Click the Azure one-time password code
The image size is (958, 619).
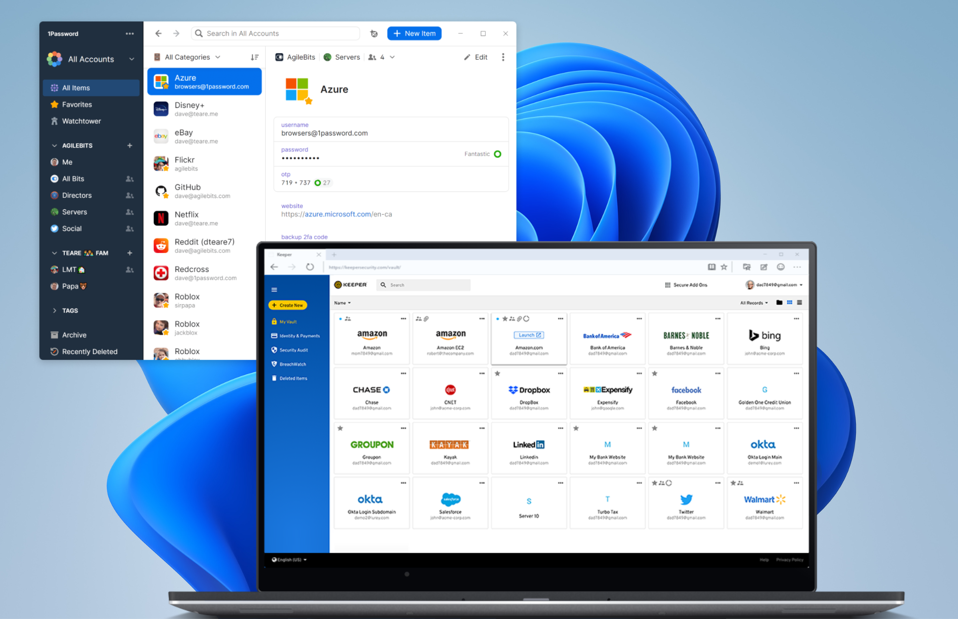(296, 183)
